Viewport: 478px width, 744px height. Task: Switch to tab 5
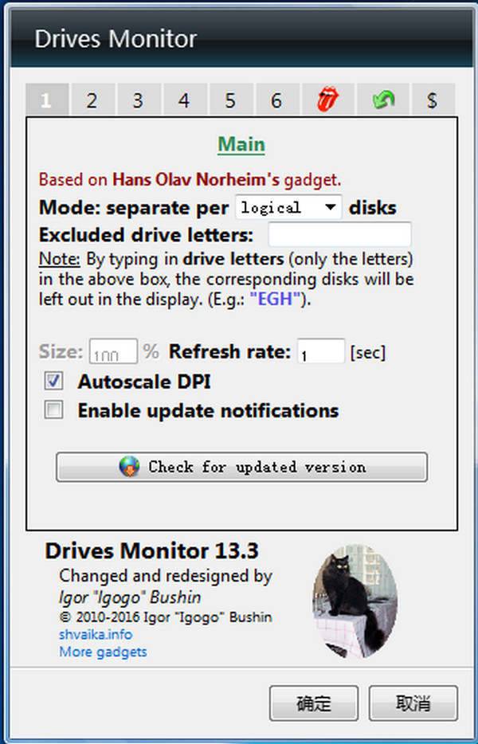click(231, 100)
